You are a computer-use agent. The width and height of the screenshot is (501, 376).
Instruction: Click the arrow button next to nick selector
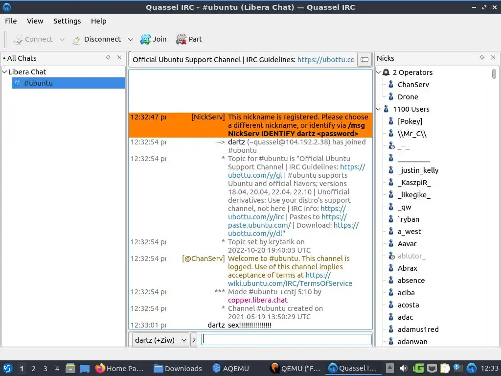(x=194, y=340)
